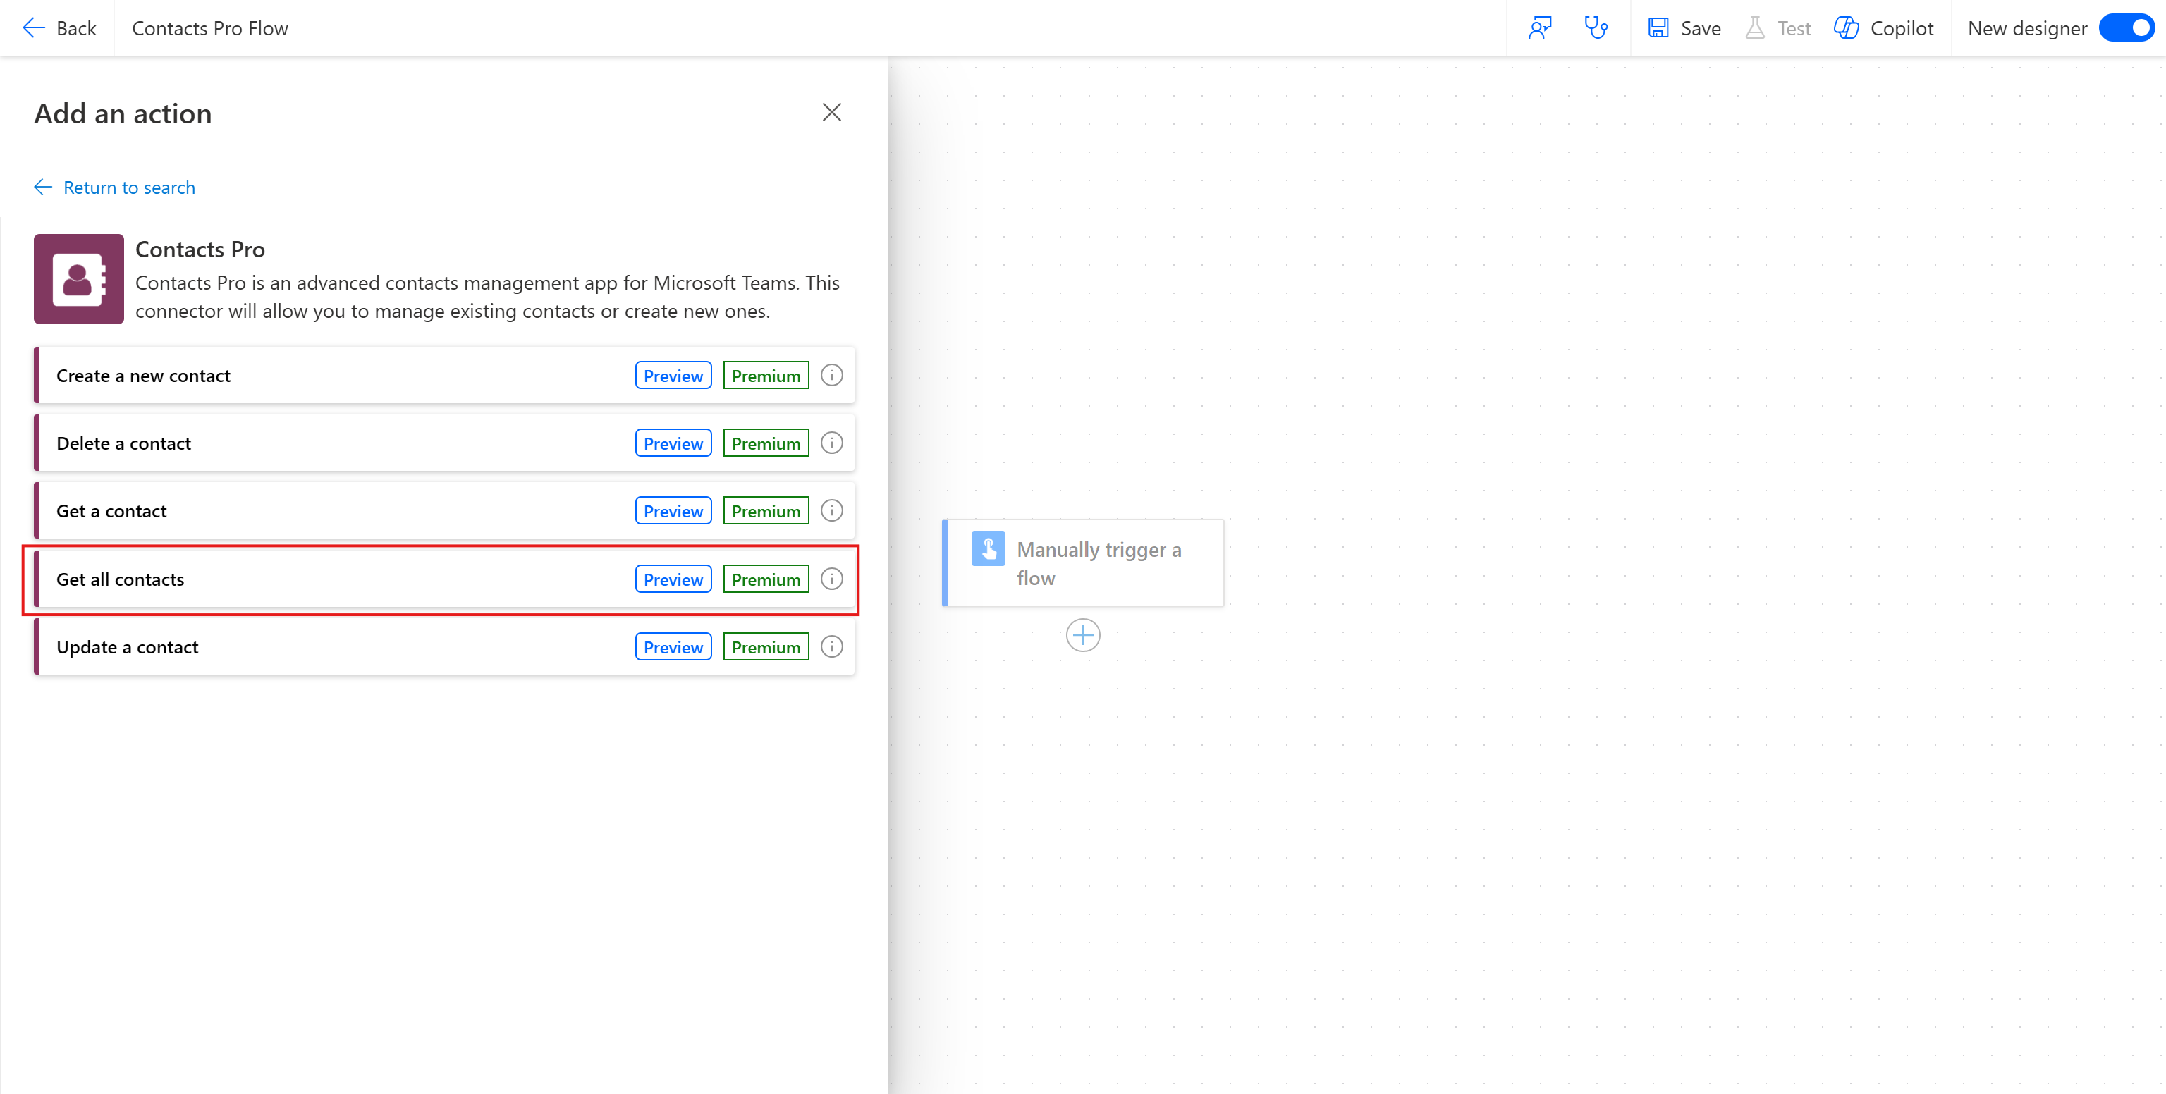Expand info tooltip for Get a contact
The width and height of the screenshot is (2166, 1094).
pyautogui.click(x=832, y=511)
